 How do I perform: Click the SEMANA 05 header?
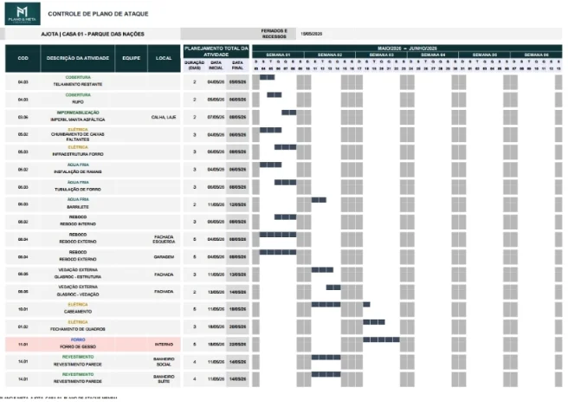(485, 55)
